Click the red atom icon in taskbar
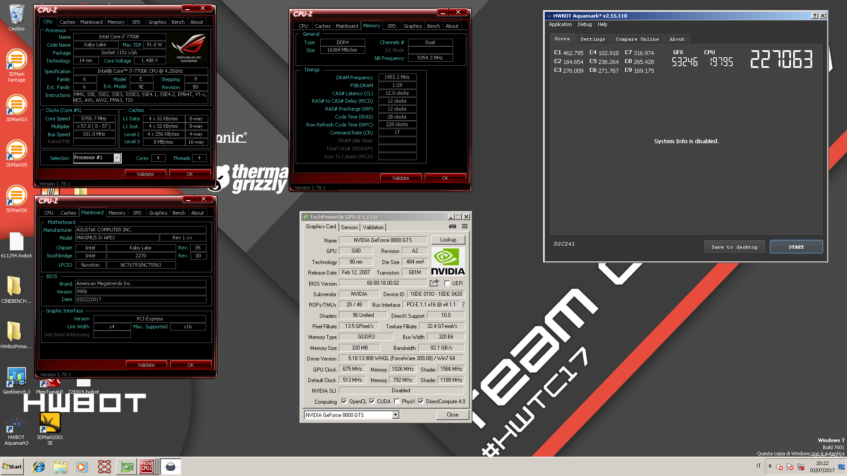Screen dimensions: 847x476 tap(105, 467)
